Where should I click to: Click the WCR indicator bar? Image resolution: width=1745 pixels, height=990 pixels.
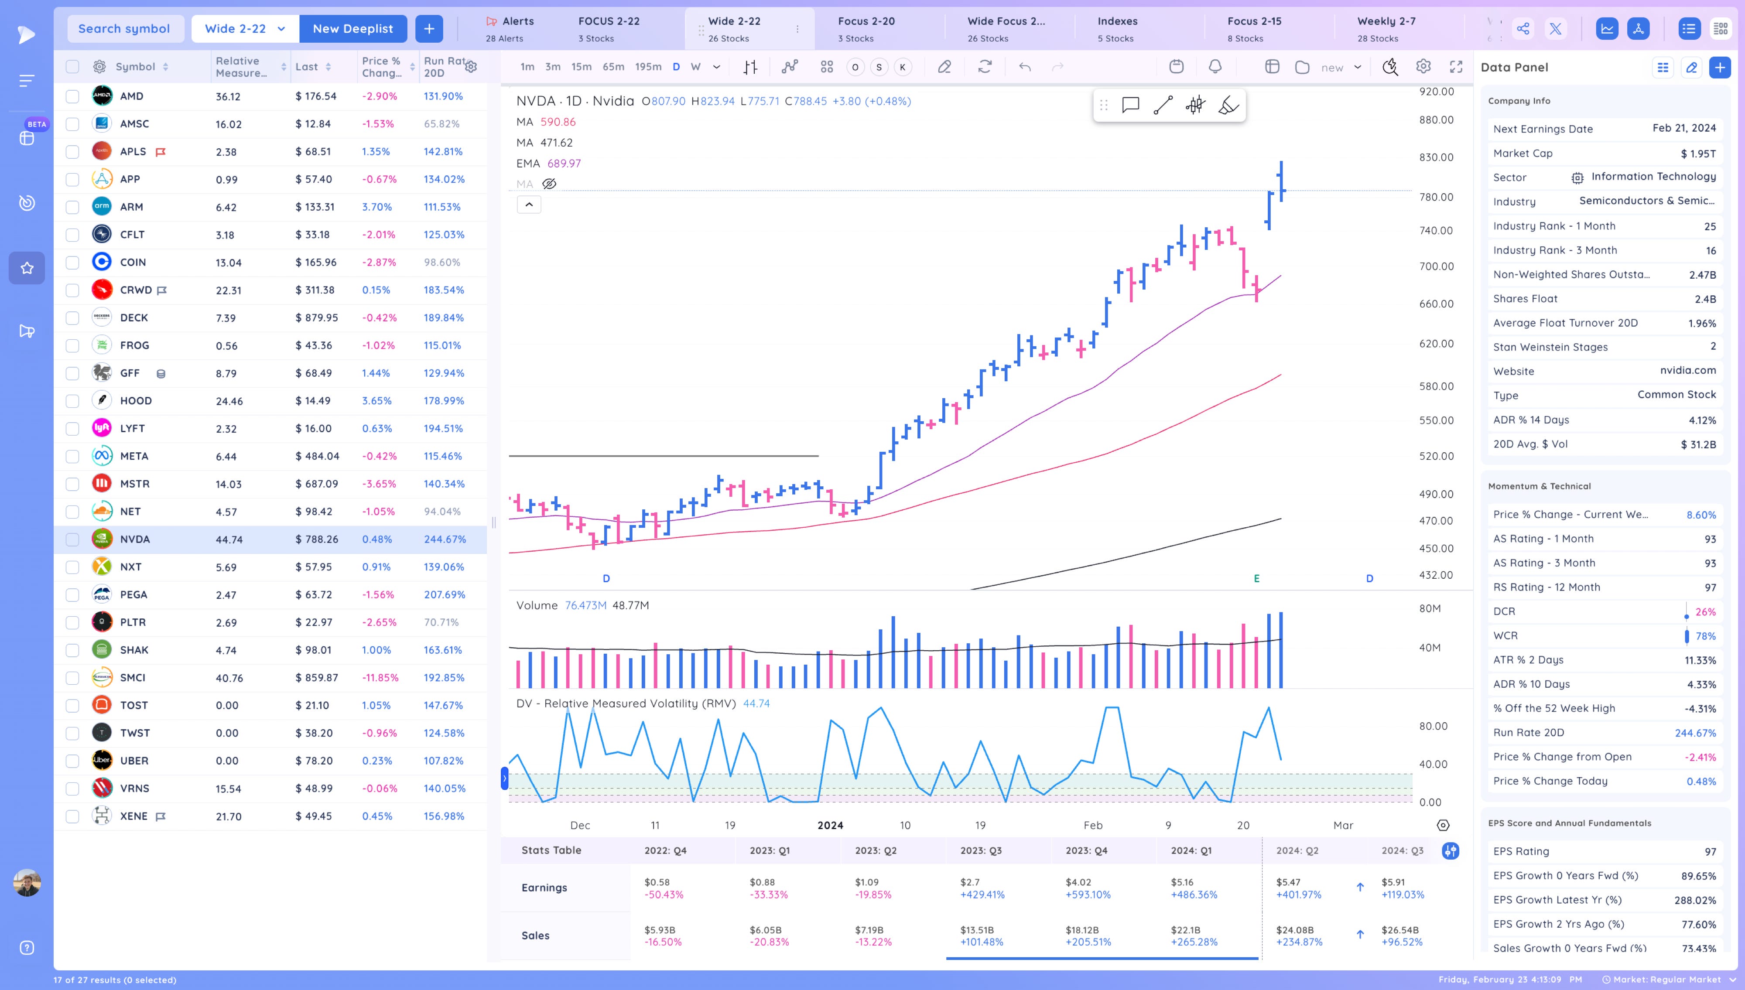pyautogui.click(x=1687, y=636)
